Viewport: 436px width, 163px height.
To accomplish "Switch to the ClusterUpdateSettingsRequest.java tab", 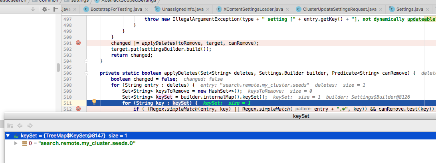I will pyautogui.click(x=339, y=10).
